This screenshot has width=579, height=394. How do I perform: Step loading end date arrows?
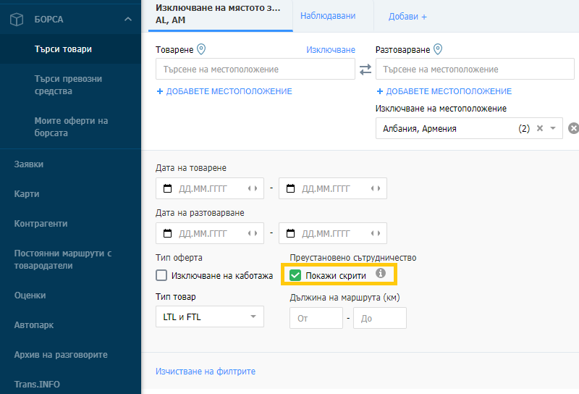[x=376, y=188]
